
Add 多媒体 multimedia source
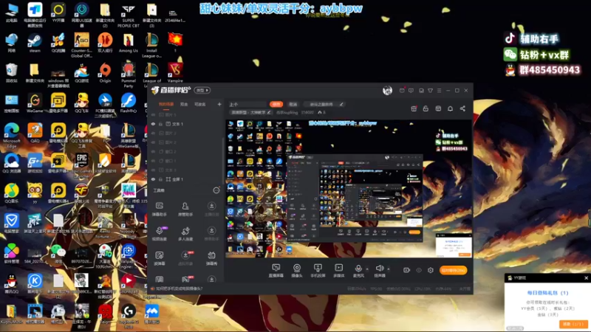[339, 270]
